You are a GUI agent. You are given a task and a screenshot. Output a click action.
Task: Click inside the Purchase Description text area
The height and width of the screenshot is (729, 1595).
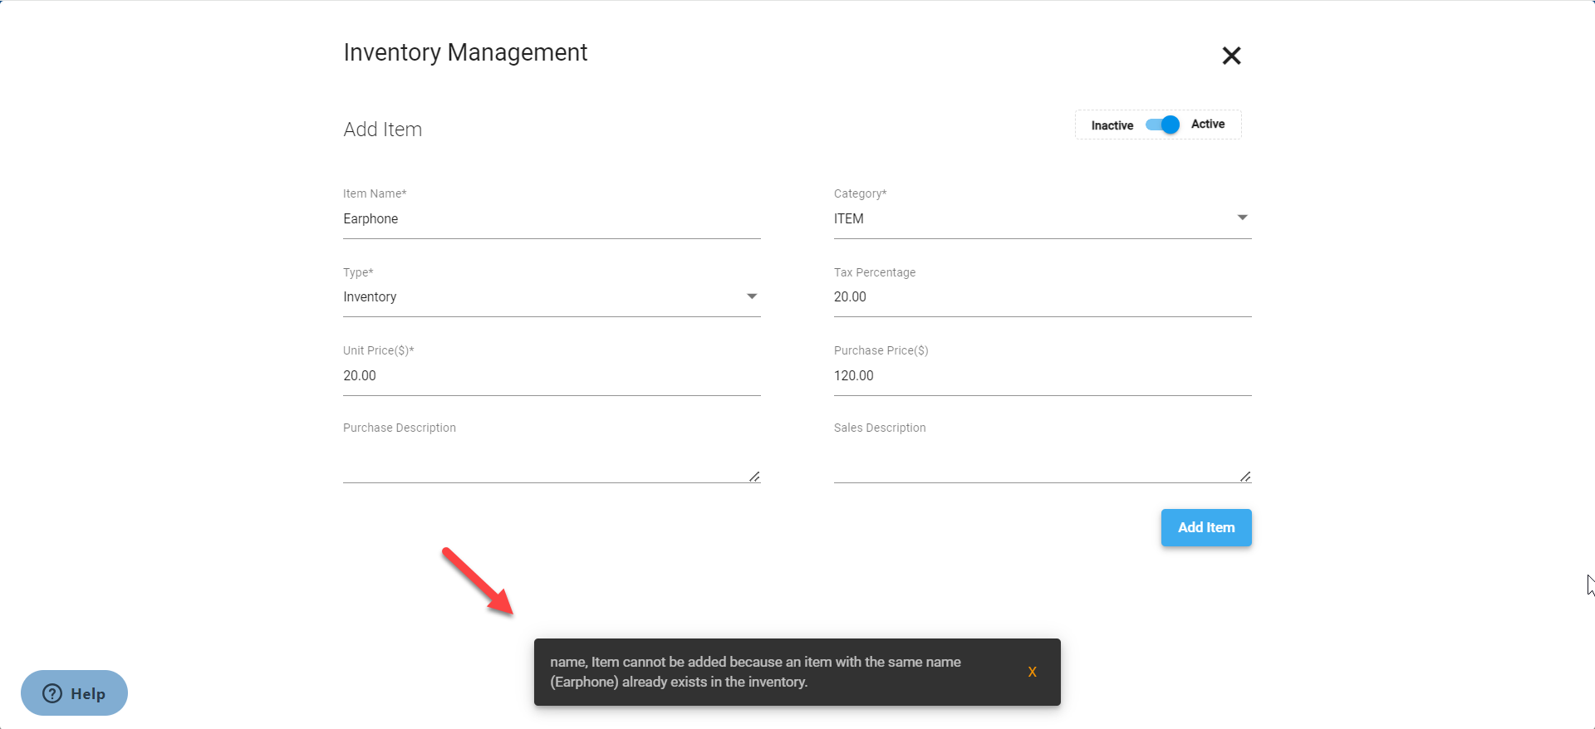(546, 462)
